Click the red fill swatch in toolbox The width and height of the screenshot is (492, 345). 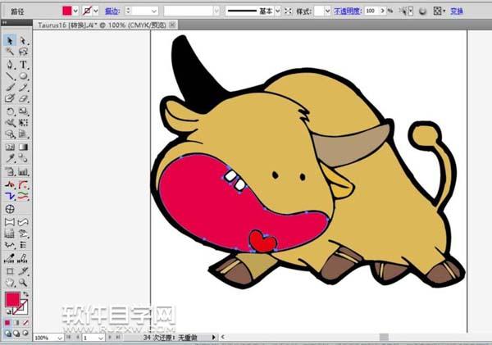[x=13, y=299]
